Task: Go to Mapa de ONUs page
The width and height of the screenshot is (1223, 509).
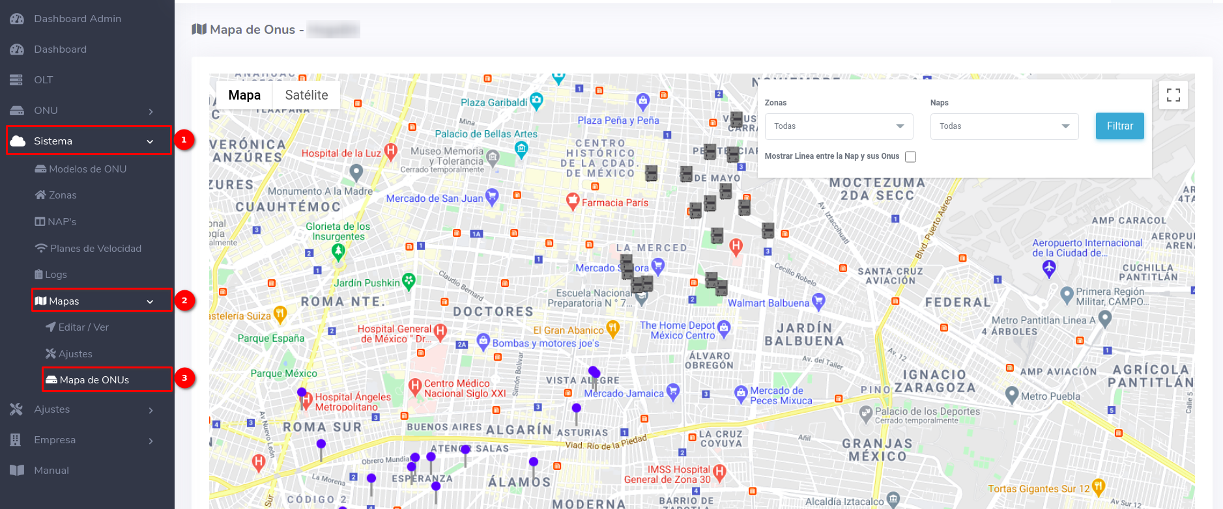Action: point(94,379)
